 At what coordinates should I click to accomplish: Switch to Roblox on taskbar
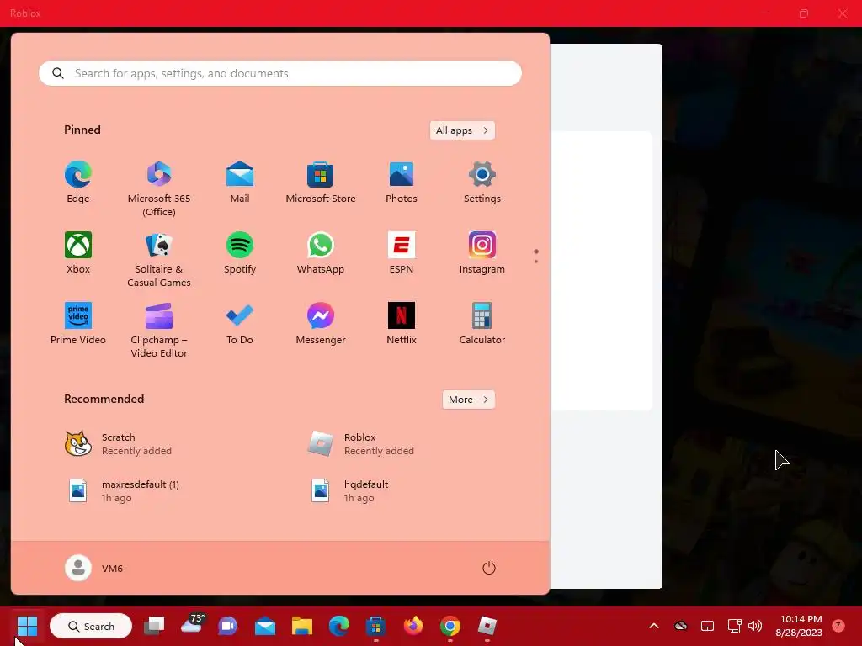[x=487, y=626]
